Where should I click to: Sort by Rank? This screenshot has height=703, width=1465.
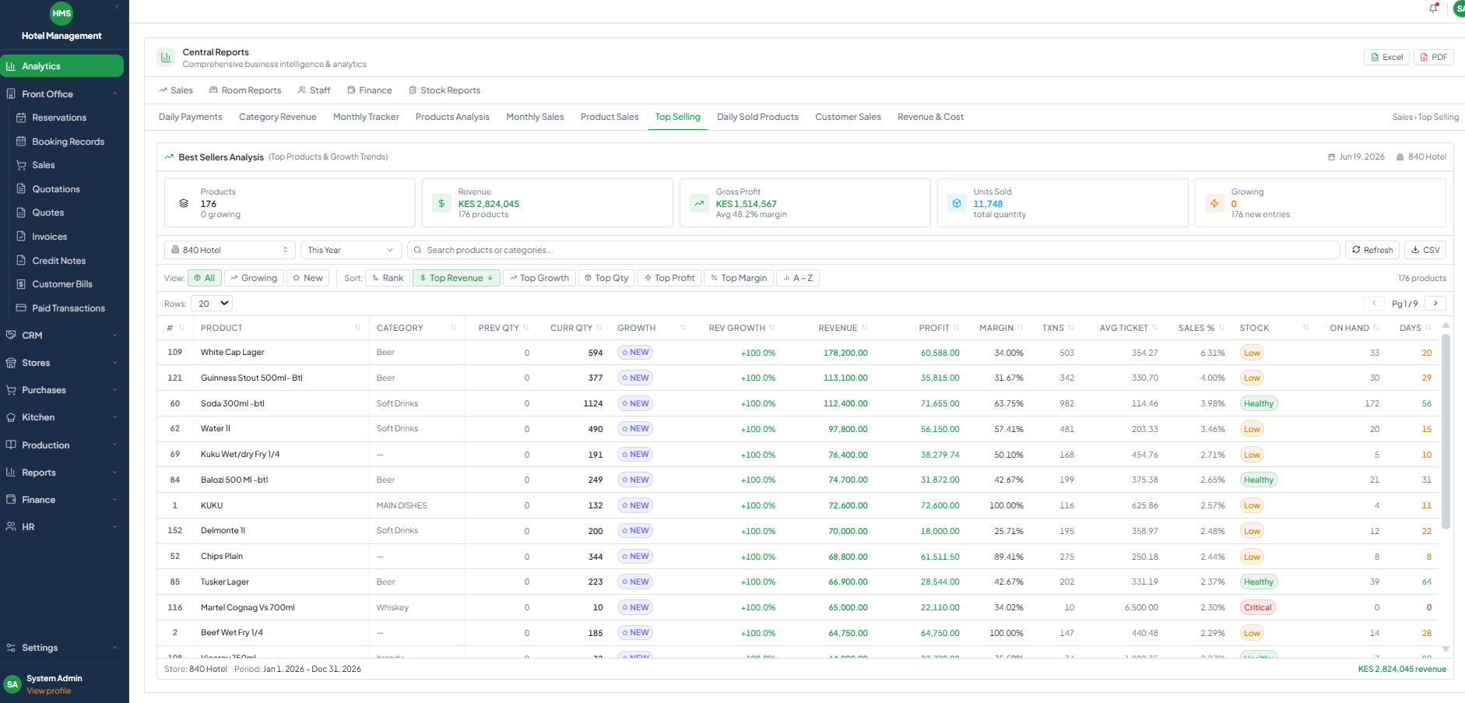coord(388,278)
